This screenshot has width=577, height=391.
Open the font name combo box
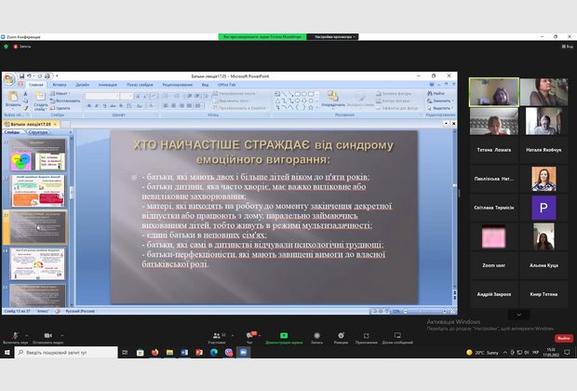[102, 96]
